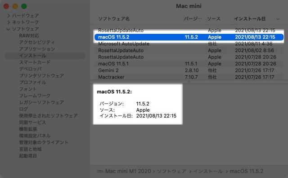This screenshot has width=288, height=178.
Task: Sort by バージョン column header
Action: 193,19
